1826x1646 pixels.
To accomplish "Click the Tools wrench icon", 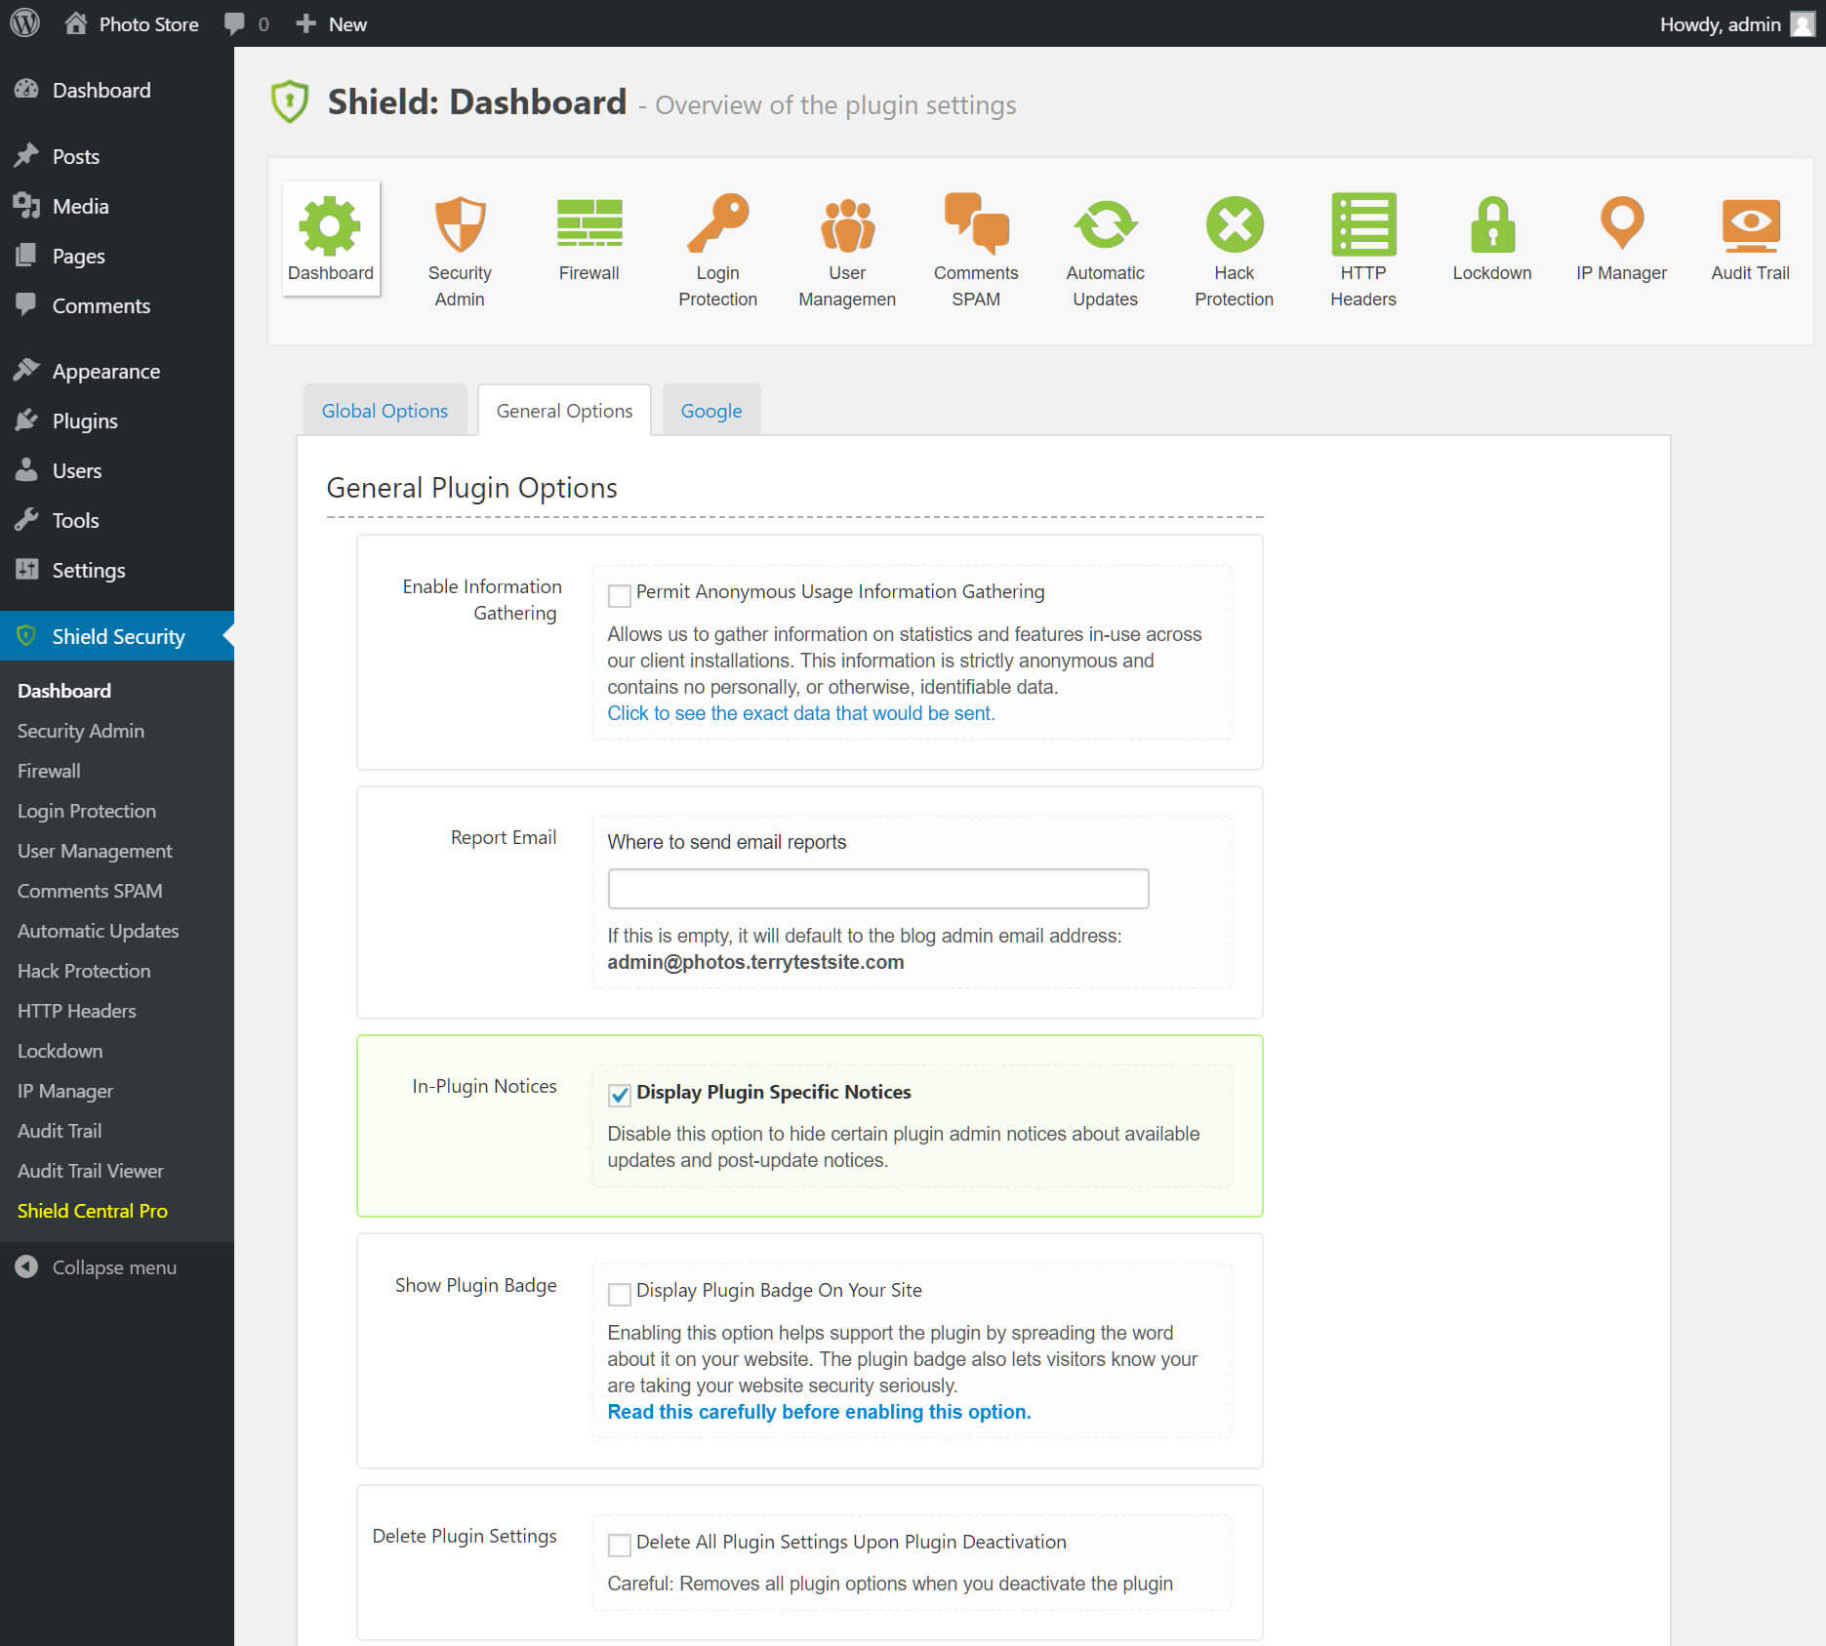I will [26, 520].
